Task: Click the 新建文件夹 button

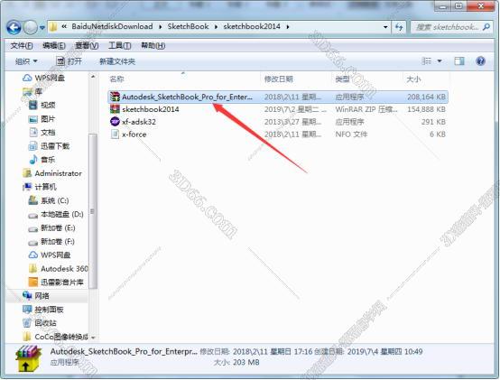Action: (117, 61)
